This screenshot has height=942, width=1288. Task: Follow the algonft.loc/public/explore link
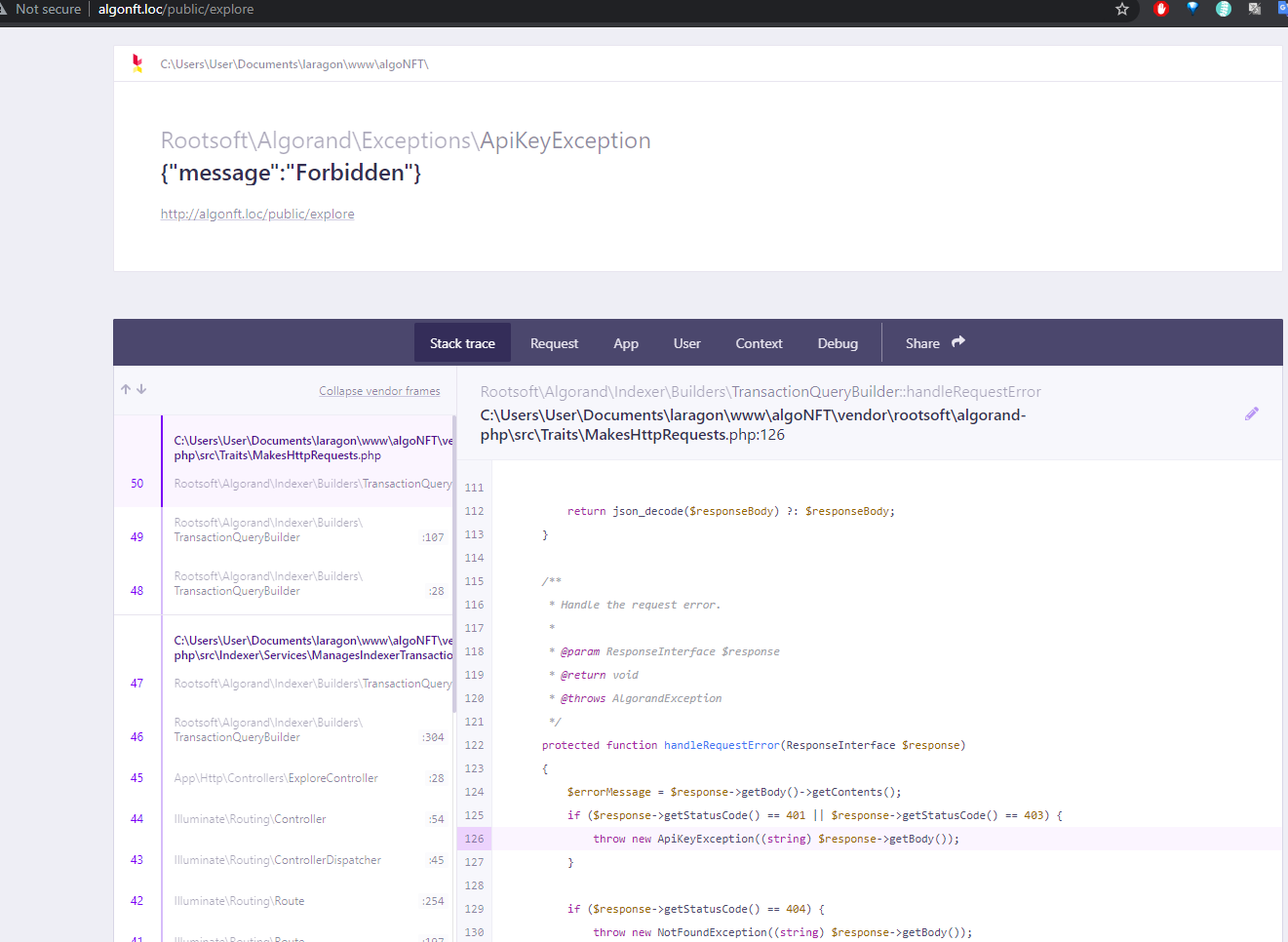click(x=256, y=214)
